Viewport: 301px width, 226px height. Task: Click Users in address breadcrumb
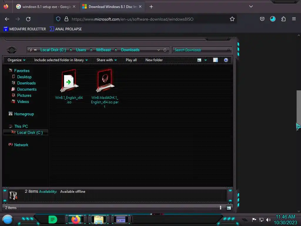(x=81, y=50)
